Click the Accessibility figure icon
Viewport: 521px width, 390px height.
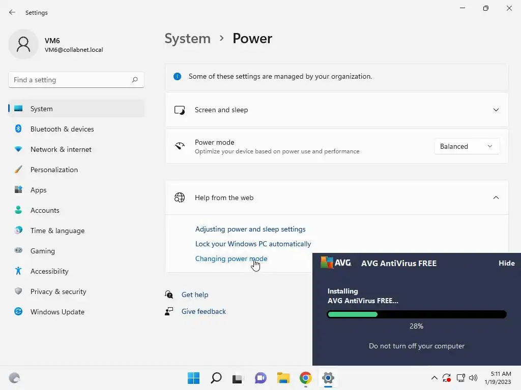18,271
